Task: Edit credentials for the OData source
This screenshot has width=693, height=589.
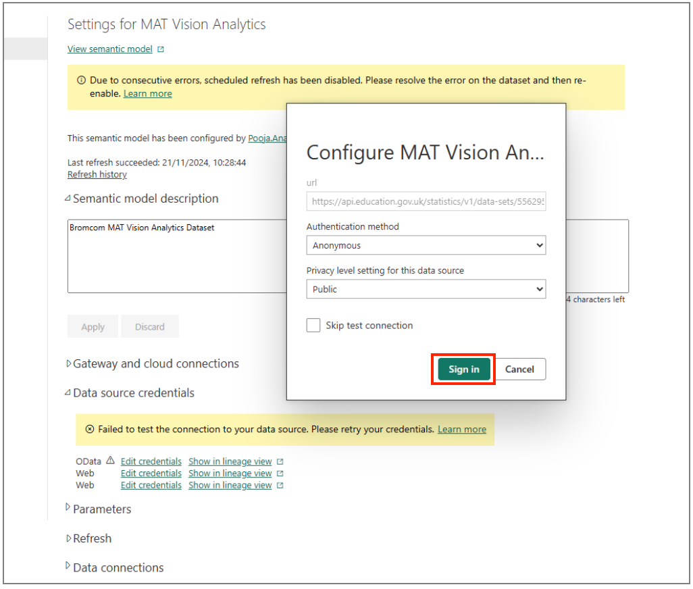Action: [151, 462]
